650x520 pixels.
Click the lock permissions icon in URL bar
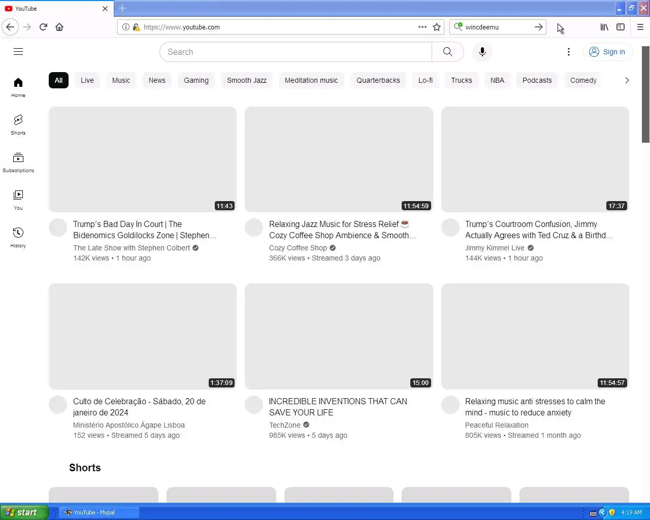136,27
